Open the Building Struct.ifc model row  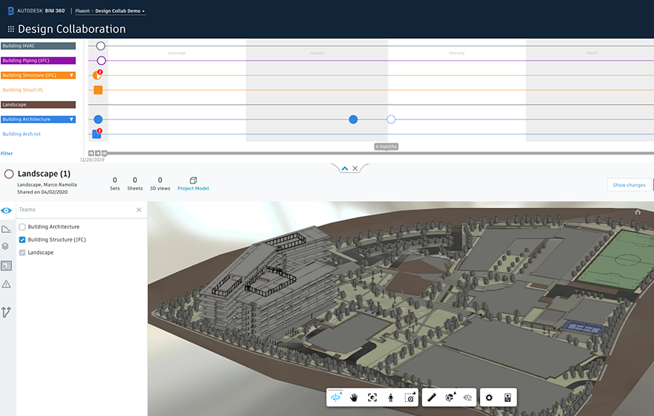tap(23, 90)
